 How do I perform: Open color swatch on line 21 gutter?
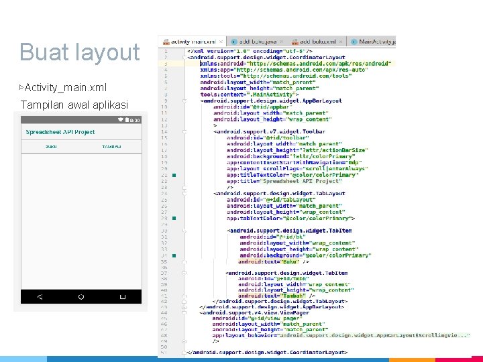(x=174, y=175)
